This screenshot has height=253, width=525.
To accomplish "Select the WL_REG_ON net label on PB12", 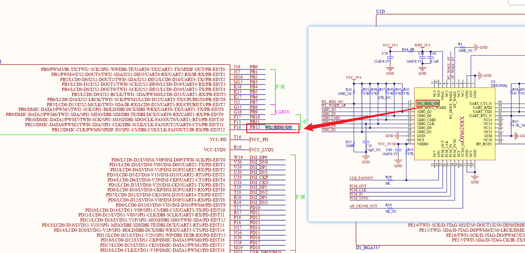I will pyautogui.click(x=278, y=127).
